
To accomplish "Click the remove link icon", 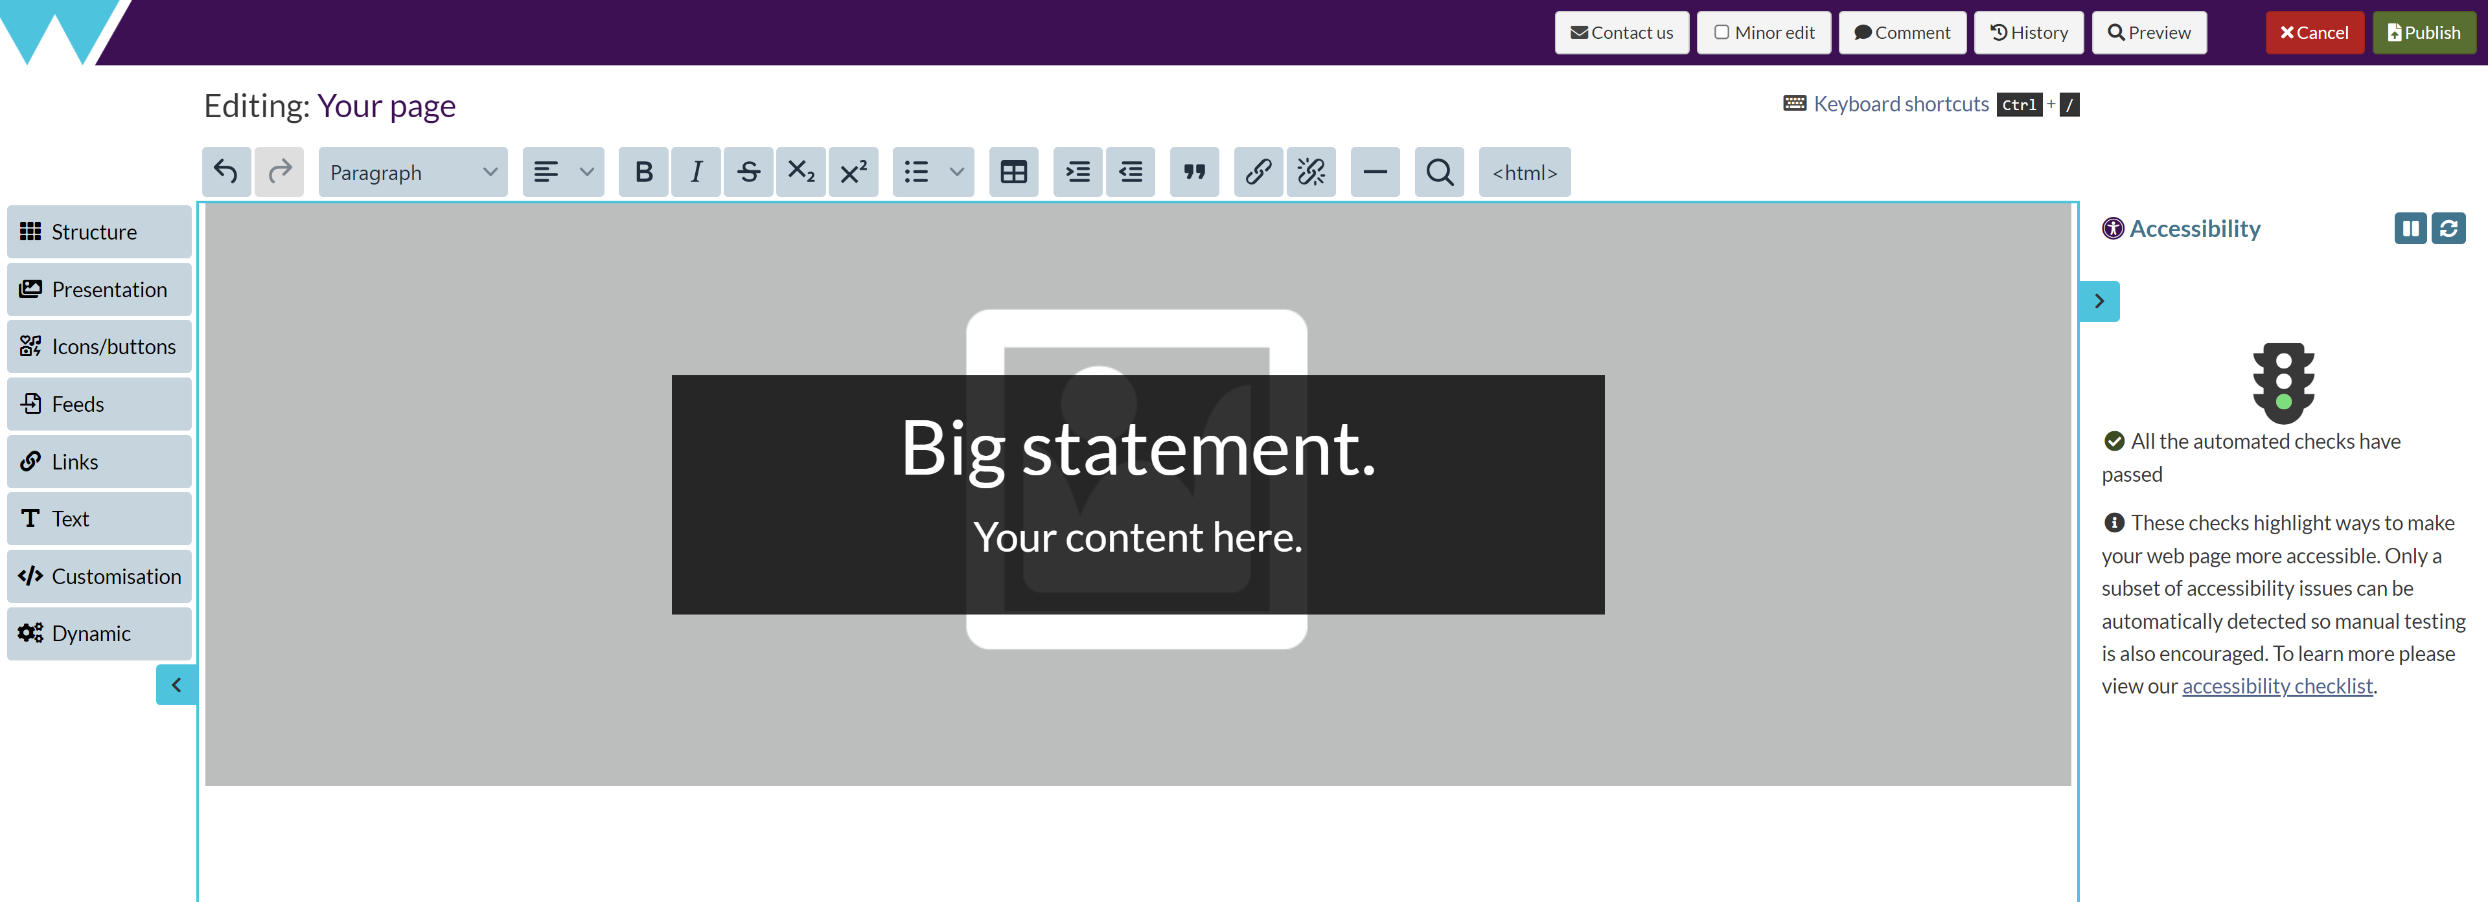I will (1311, 172).
